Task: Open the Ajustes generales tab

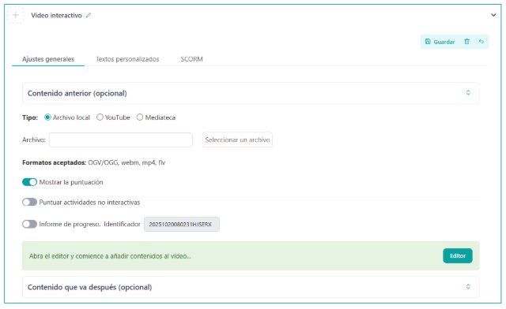Action: coord(48,59)
